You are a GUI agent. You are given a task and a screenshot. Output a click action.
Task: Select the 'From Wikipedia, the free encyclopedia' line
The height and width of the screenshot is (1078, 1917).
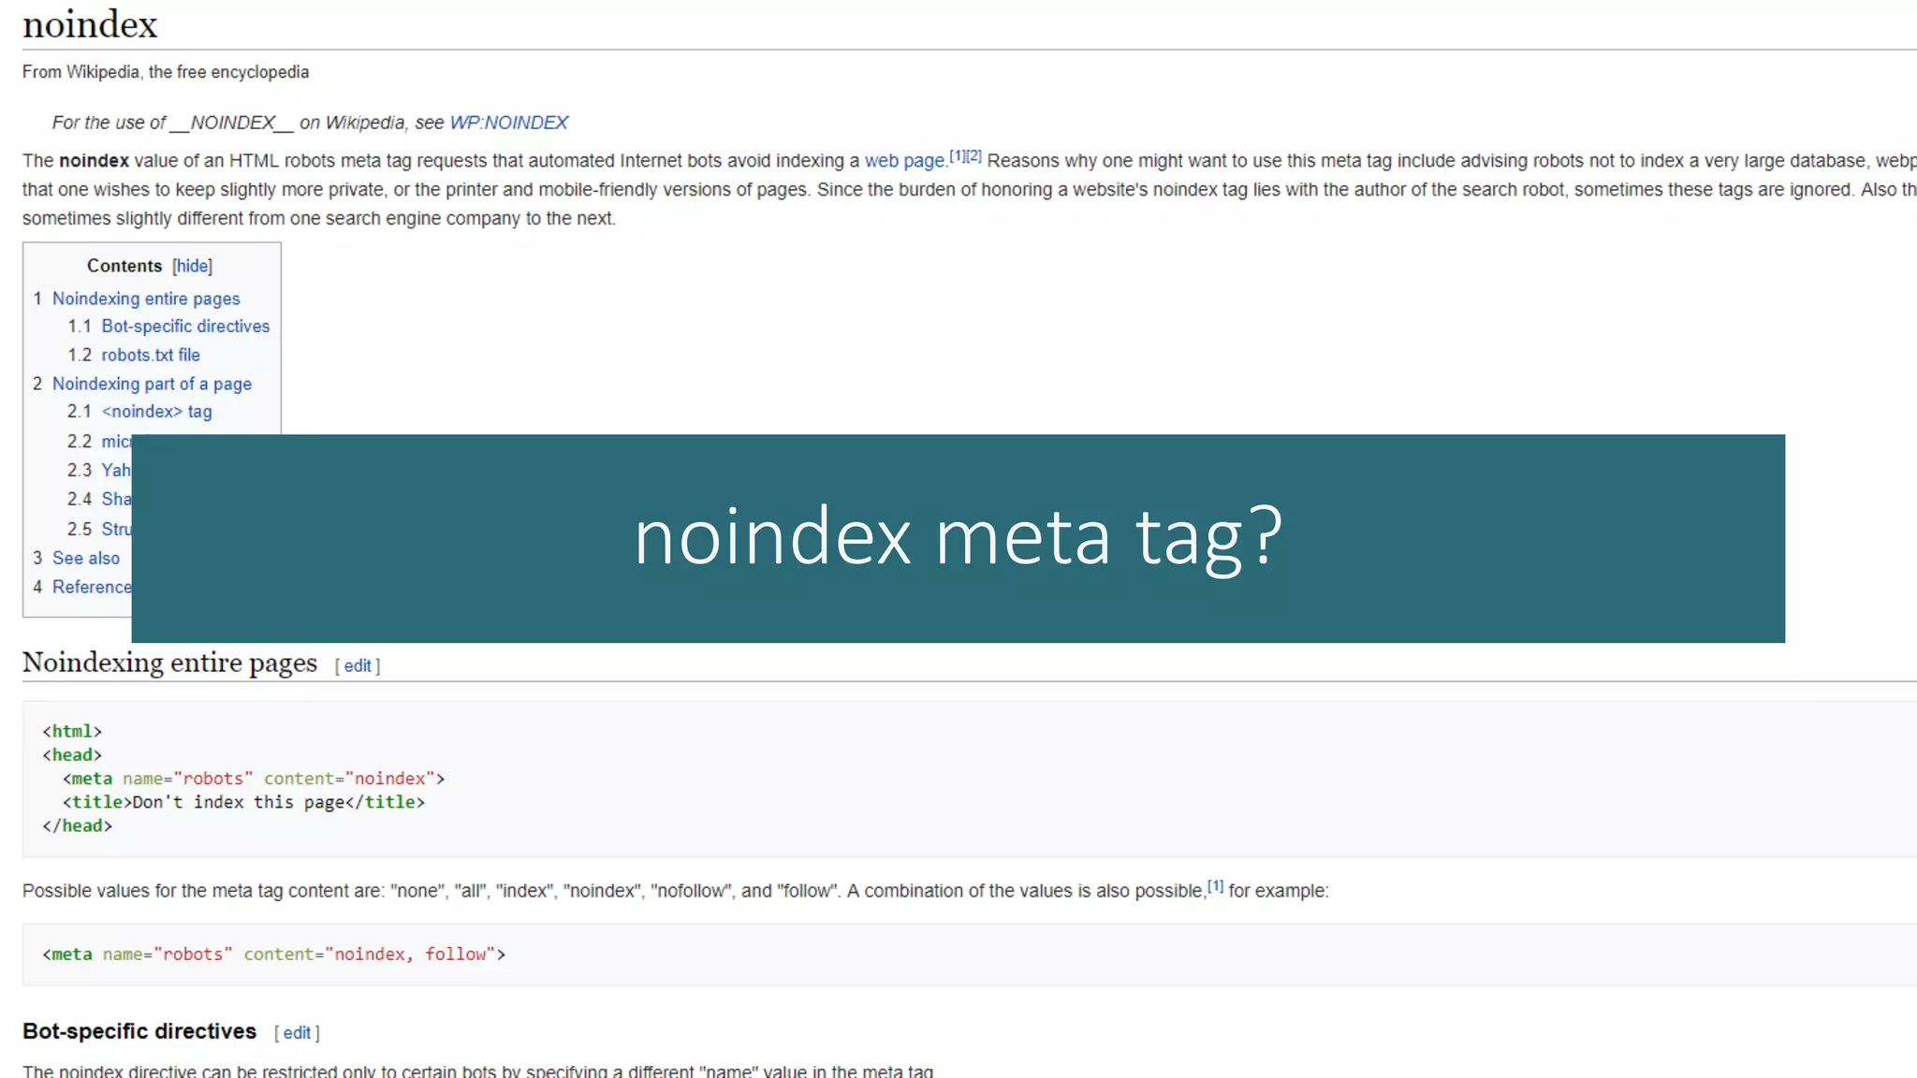click(166, 72)
